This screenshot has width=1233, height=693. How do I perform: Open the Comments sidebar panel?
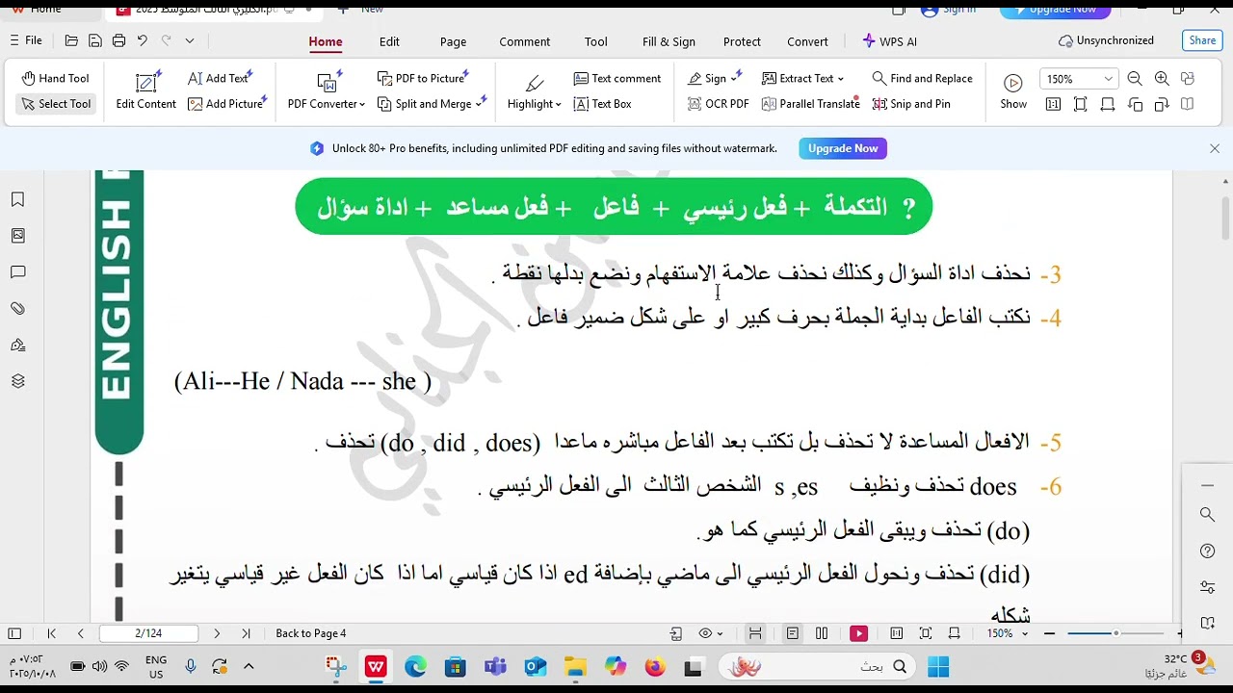pos(17,272)
